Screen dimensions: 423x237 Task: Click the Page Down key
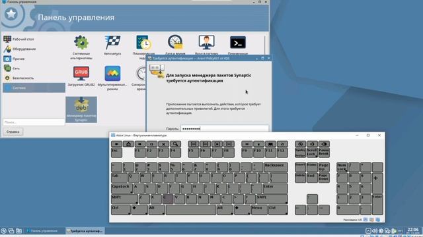tap(324, 178)
